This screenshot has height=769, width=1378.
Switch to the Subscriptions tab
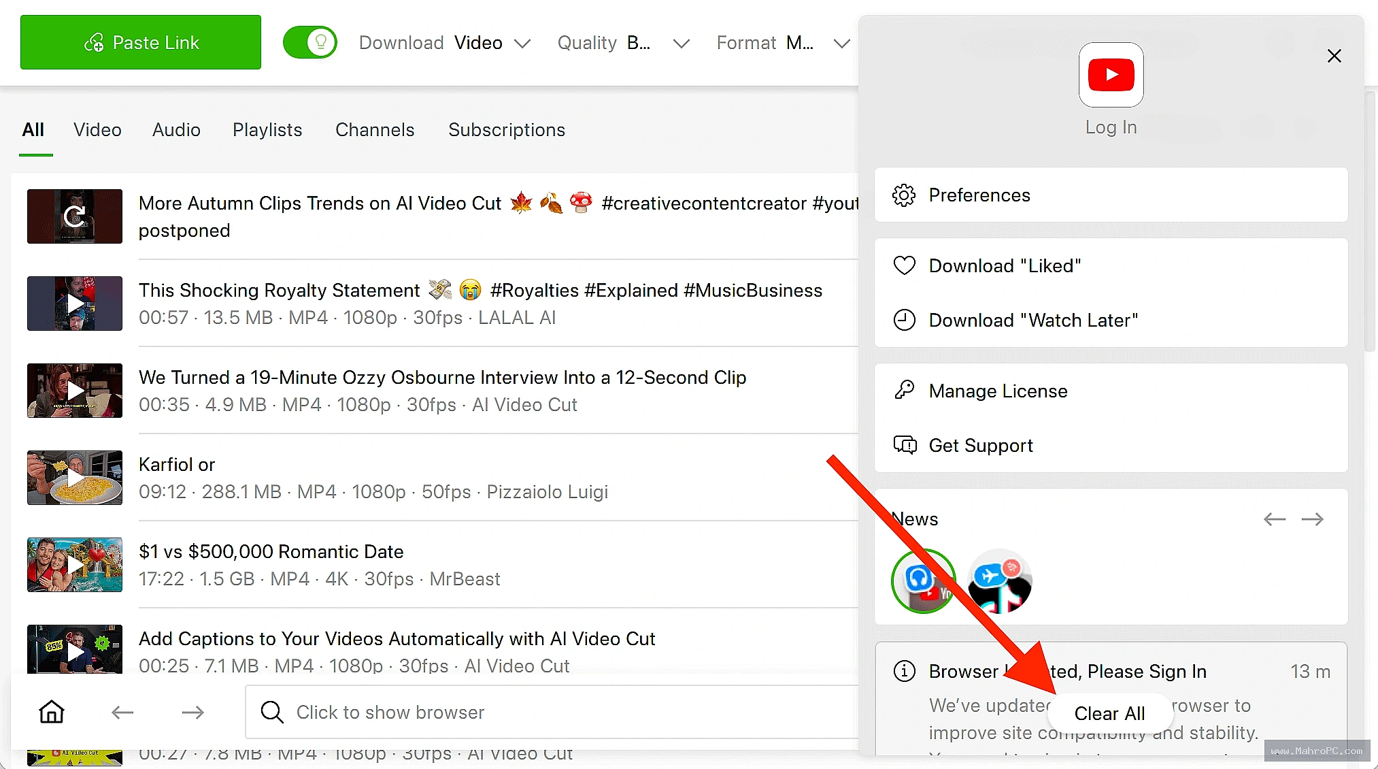coord(507,130)
